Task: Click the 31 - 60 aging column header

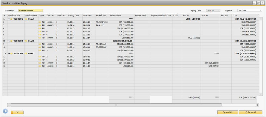Action: coord(191,16)
